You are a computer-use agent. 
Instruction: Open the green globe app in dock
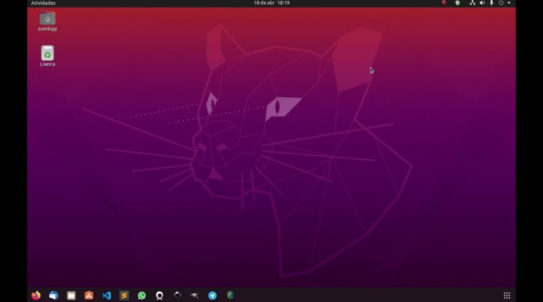(230, 295)
